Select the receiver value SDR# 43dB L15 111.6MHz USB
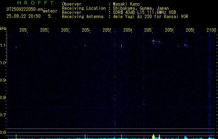Image resolution: width=218 pixels, height=139 pixels. tap(145, 13)
